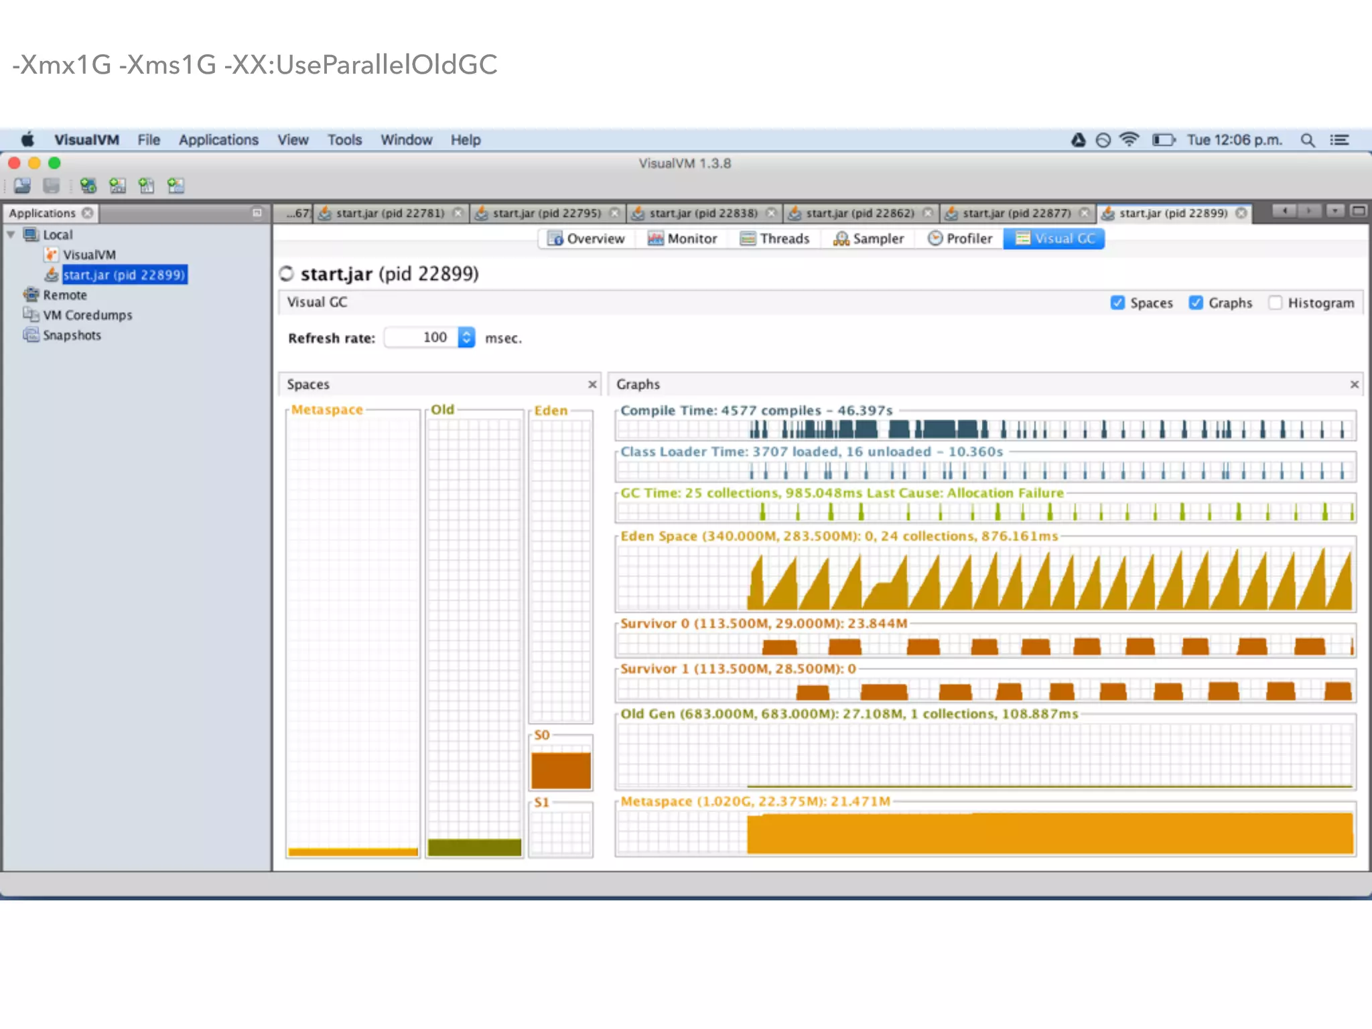Minimize the Applications side panel
Viewport: 1372px width, 1029px height.
[257, 213]
